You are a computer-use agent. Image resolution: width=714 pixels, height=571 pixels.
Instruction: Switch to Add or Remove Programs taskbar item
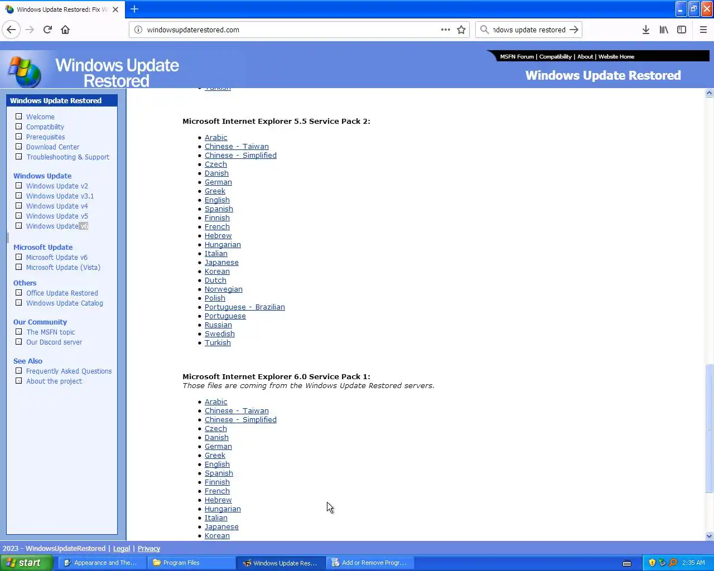pyautogui.click(x=370, y=563)
